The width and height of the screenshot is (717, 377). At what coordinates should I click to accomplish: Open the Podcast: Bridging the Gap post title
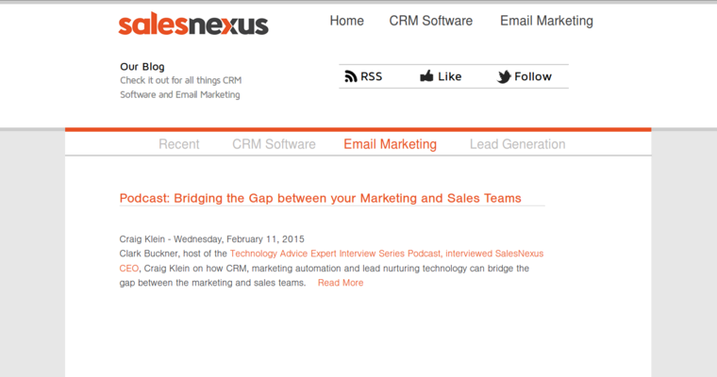tap(320, 198)
